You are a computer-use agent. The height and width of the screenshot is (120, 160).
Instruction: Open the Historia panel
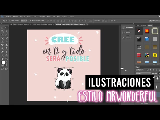[x=128, y=33]
